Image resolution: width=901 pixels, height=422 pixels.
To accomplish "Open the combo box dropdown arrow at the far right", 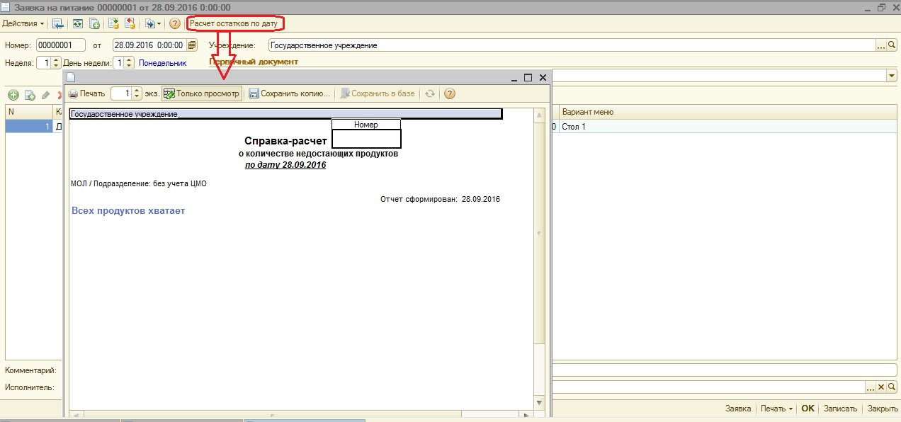I will [x=891, y=75].
